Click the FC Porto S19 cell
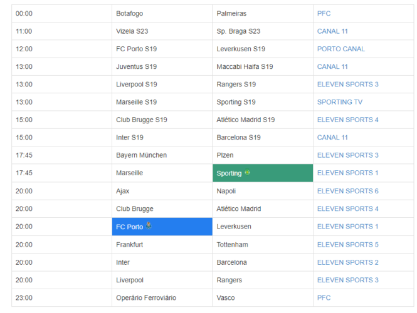Viewport: 417px width, 313px height. pyautogui.click(x=162, y=49)
